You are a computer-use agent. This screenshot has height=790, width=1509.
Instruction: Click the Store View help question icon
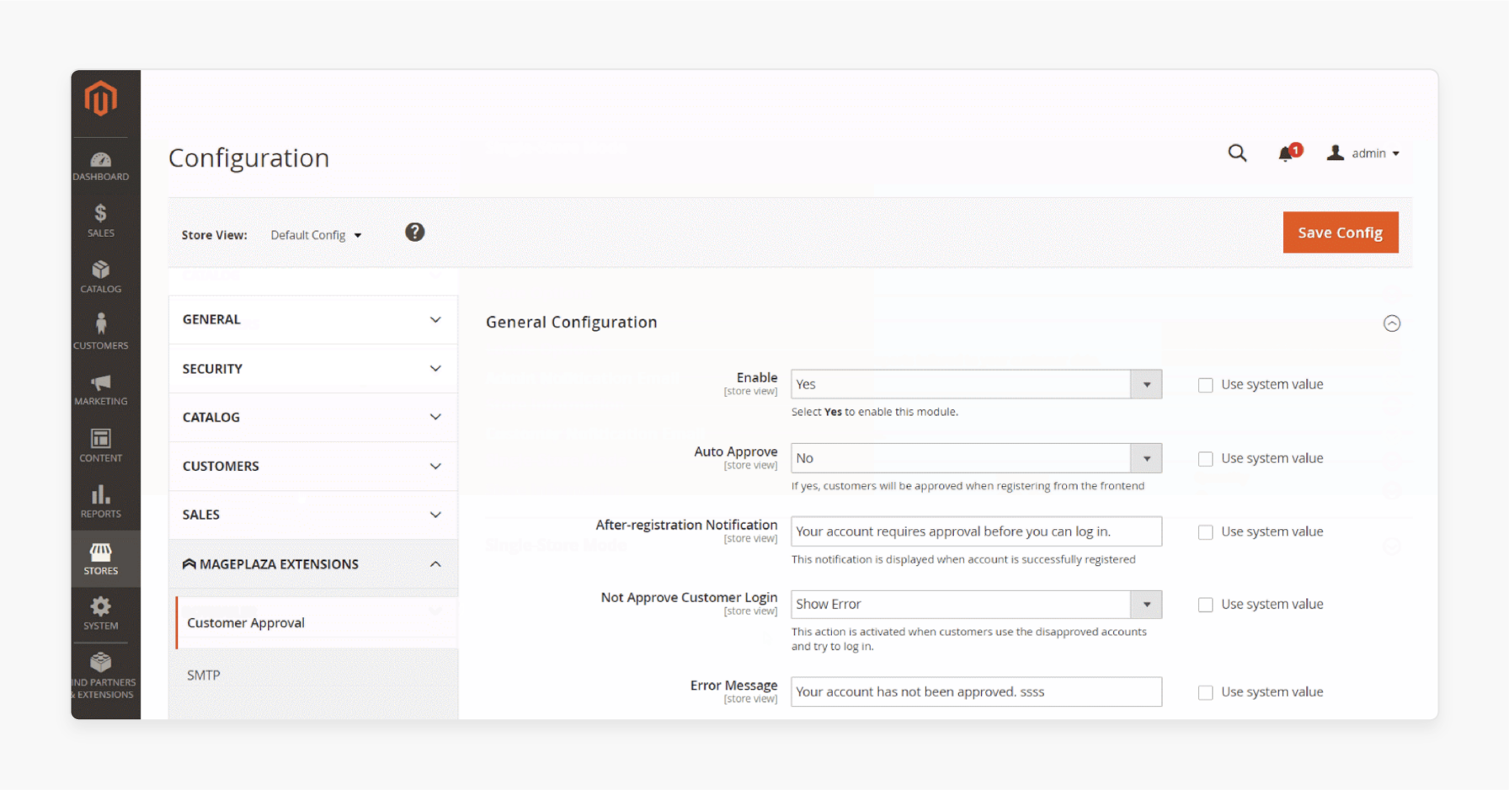click(x=414, y=232)
